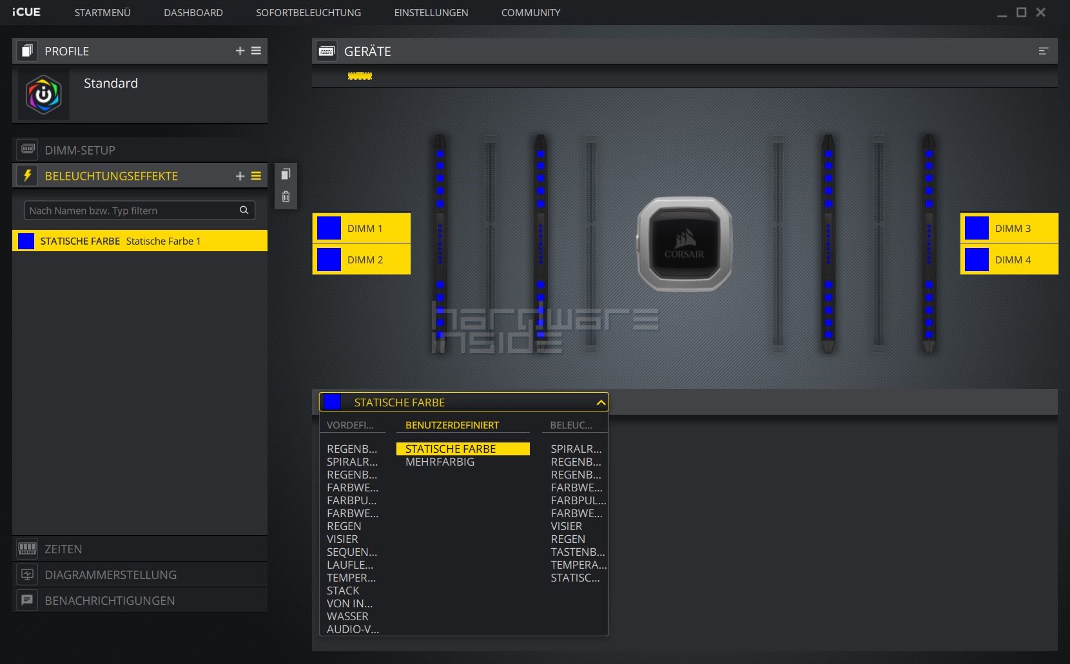This screenshot has height=664, width=1070.
Task: Open the Benachrichtigungen section
Action: click(x=140, y=600)
